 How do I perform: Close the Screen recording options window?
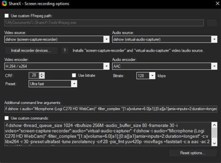[218, 3]
